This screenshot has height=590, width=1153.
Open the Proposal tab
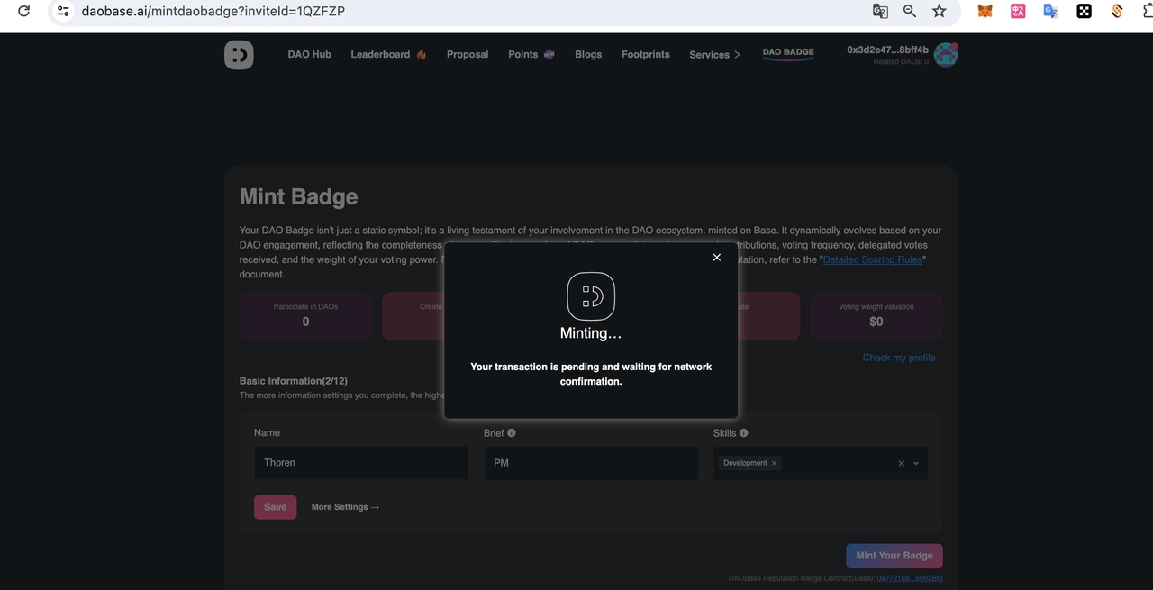pyautogui.click(x=468, y=55)
